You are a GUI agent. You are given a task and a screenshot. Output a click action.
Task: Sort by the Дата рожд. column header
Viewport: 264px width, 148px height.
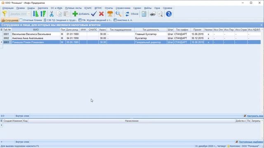72,30
